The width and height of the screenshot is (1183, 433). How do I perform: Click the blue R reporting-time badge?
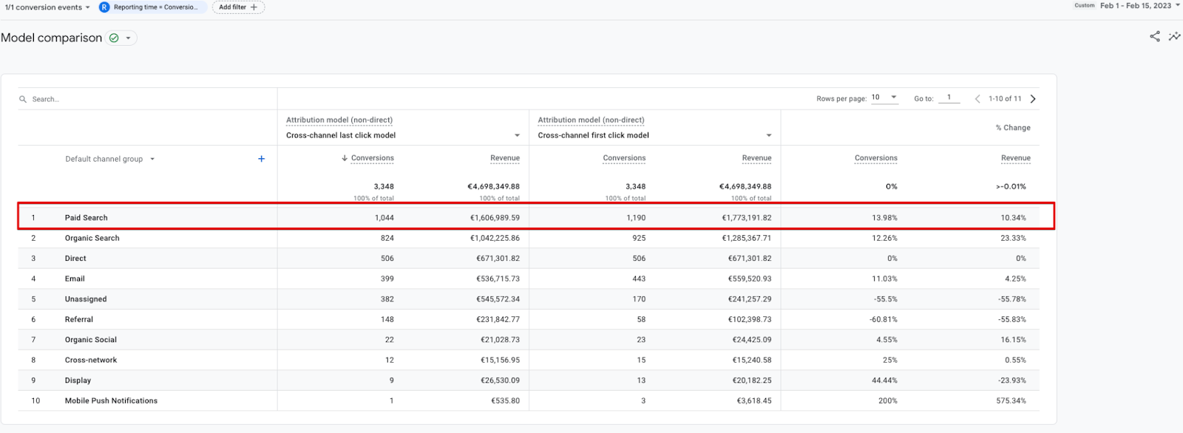tap(104, 7)
